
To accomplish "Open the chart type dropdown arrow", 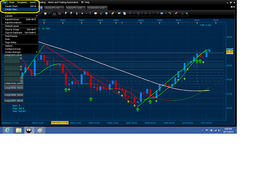I will tap(49, 14).
